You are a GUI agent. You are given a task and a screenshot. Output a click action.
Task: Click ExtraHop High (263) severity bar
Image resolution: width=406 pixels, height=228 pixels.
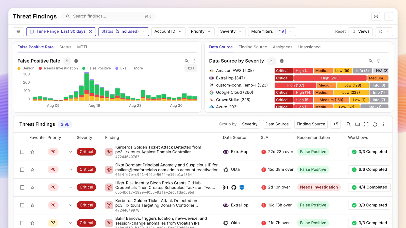click(330, 78)
